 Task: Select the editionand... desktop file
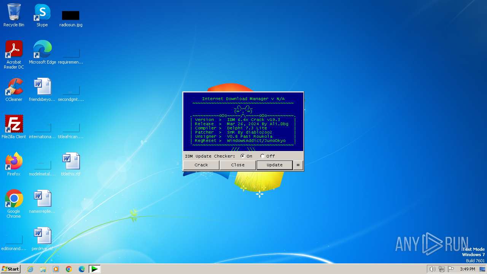tap(14, 242)
